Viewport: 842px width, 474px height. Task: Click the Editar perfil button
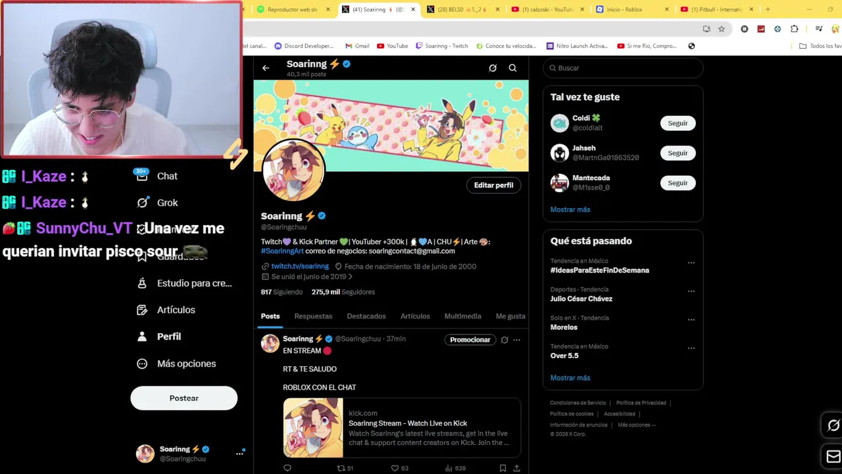[x=493, y=185]
